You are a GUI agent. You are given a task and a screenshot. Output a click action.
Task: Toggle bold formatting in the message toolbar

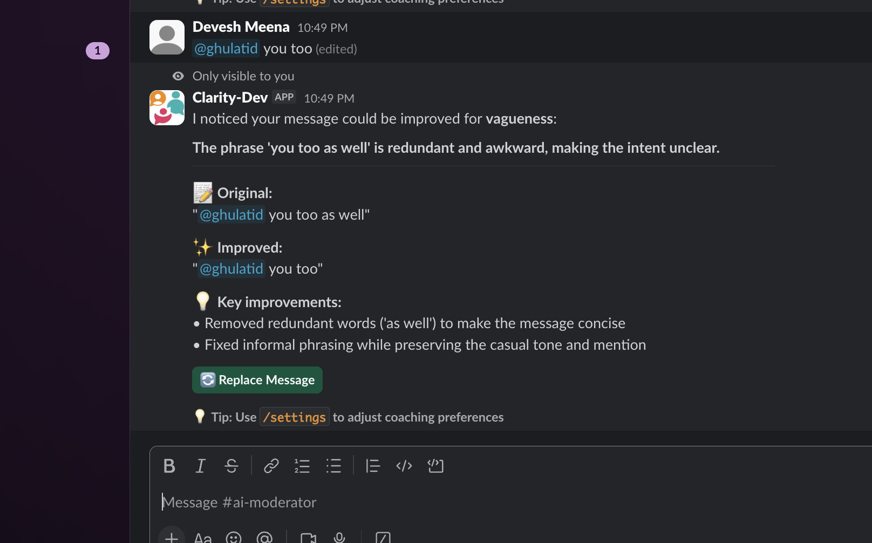click(169, 466)
